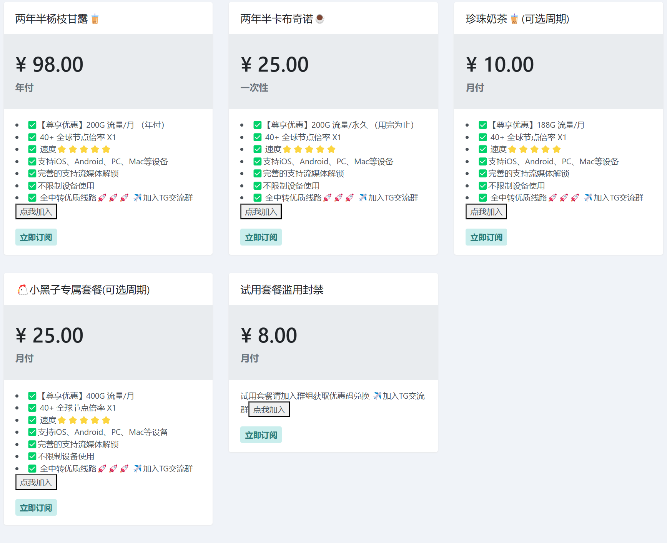Click the coffee cup icon beside 两年半卡布奇诺
The height and width of the screenshot is (543, 667).
[319, 18]
